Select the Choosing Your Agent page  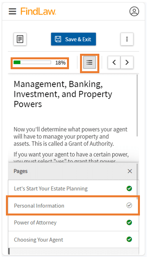pyautogui.click(x=73, y=240)
